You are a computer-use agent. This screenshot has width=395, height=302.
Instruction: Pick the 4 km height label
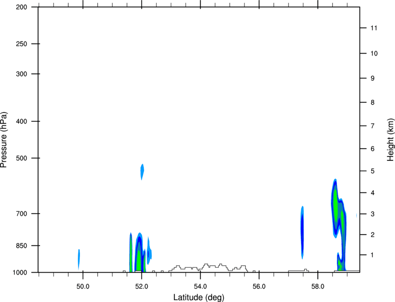(373, 193)
